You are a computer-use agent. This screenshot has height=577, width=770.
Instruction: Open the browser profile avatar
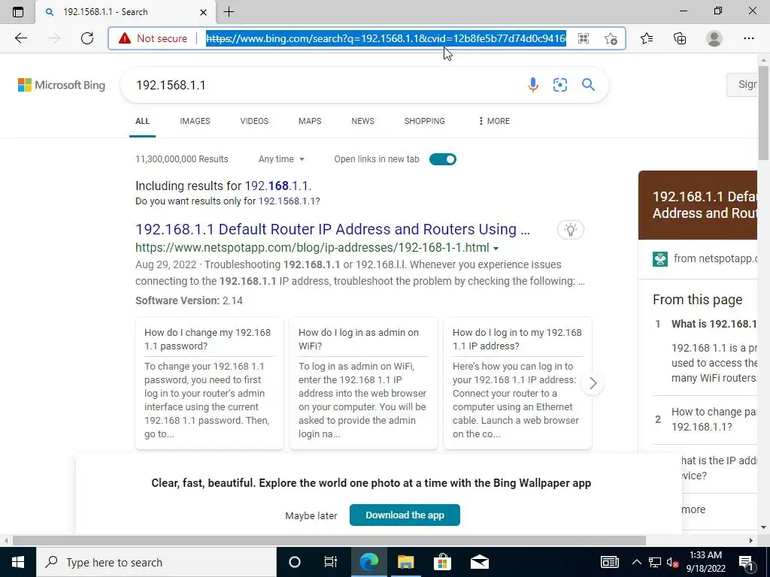(x=714, y=38)
